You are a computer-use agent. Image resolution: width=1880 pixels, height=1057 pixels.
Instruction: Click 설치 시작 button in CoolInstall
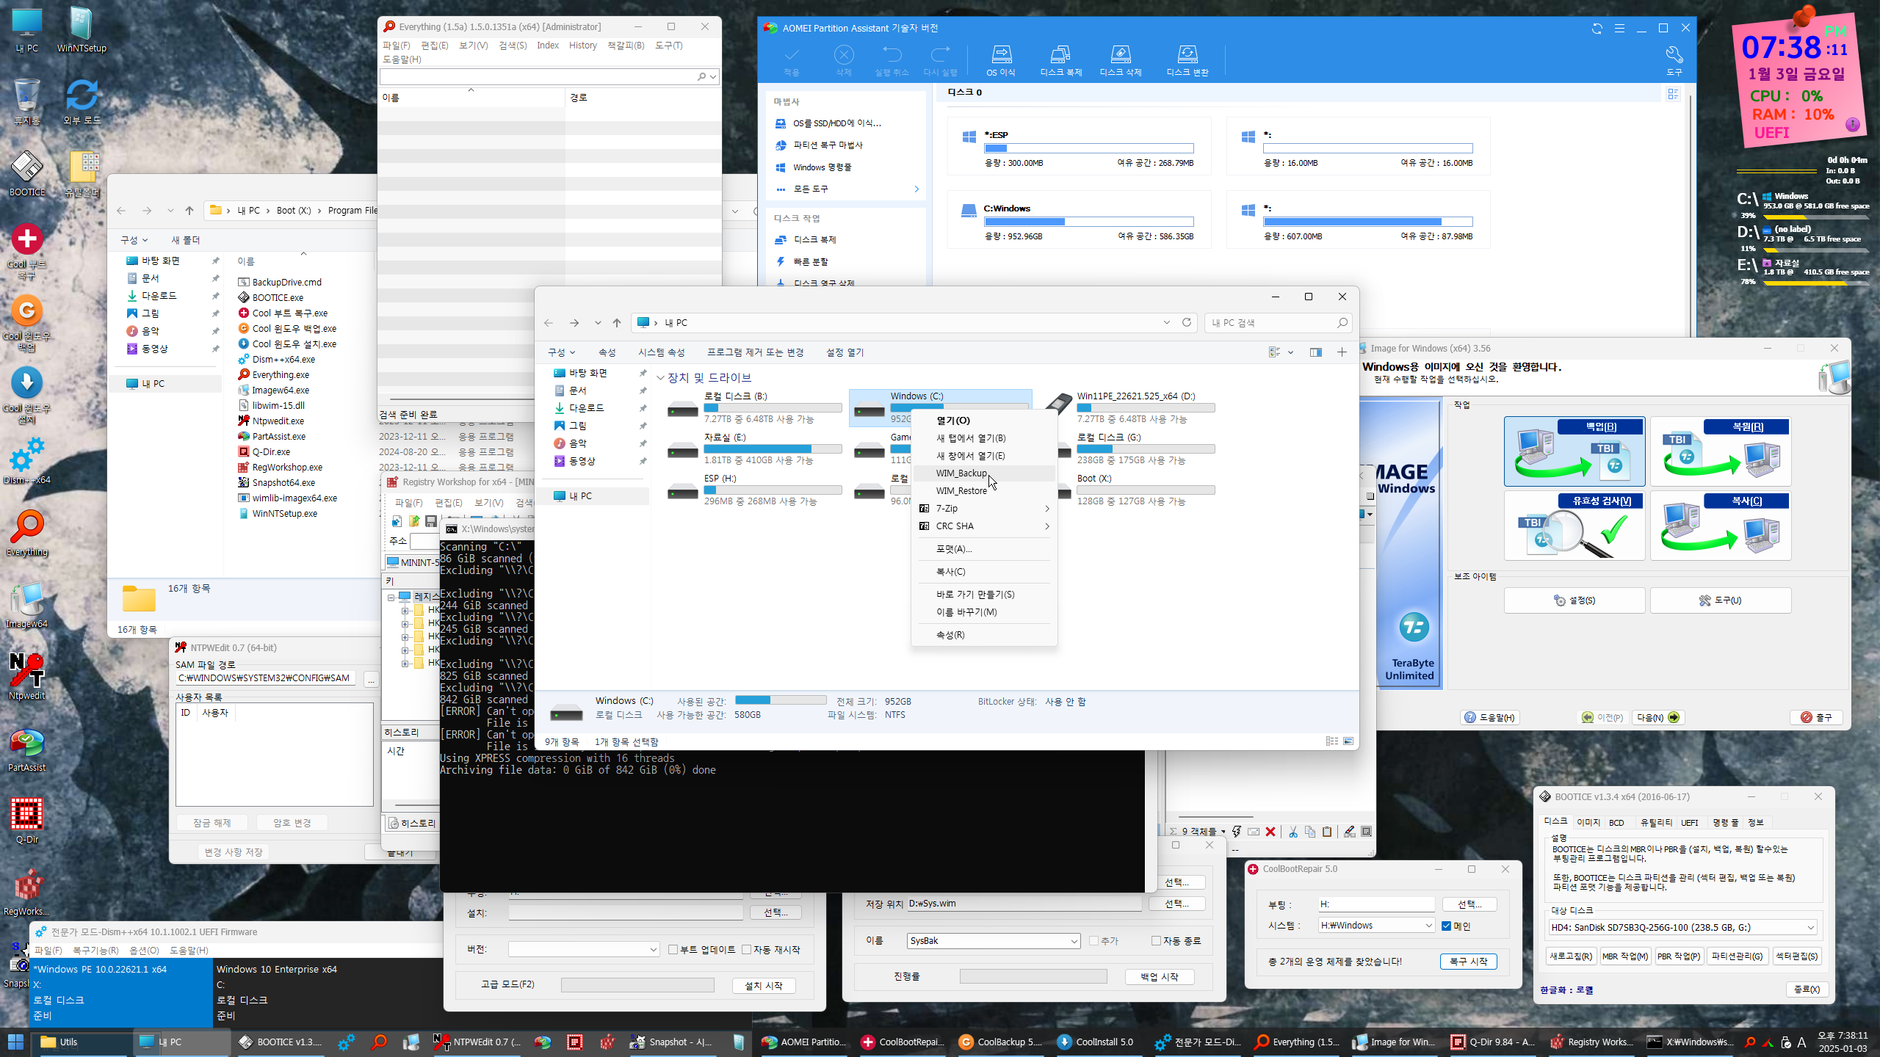[x=764, y=985]
